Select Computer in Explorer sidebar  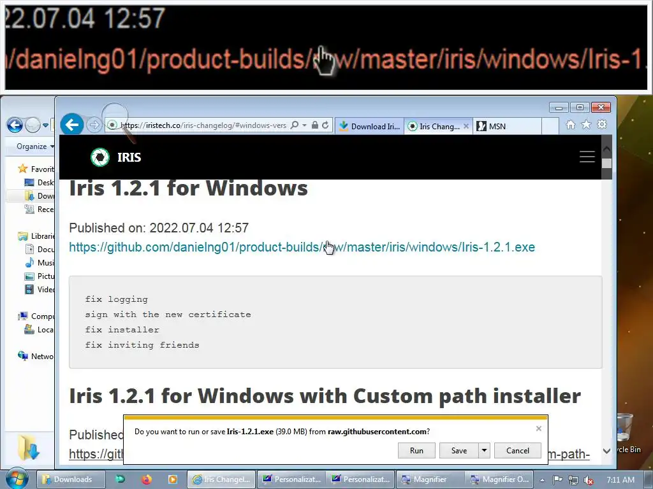[x=36, y=316]
